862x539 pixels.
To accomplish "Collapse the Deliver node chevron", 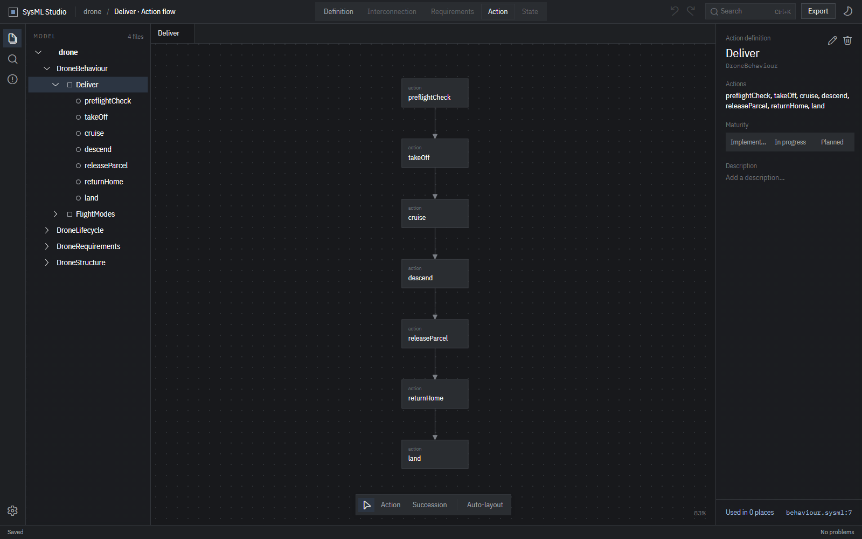I will [55, 85].
